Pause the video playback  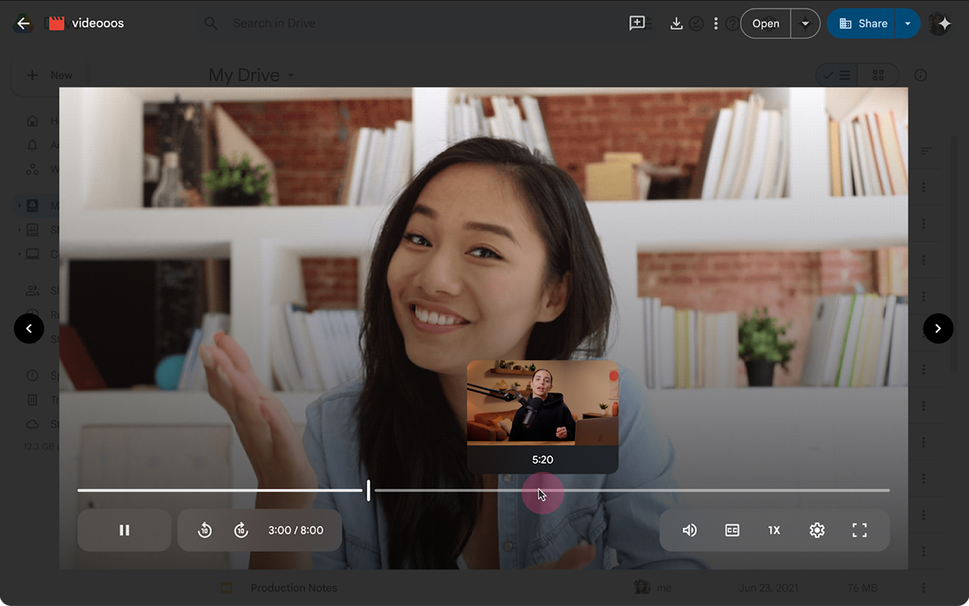click(124, 530)
